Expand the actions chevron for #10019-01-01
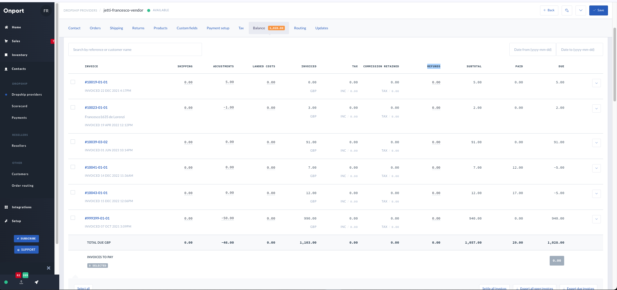617x290 pixels. 596,83
